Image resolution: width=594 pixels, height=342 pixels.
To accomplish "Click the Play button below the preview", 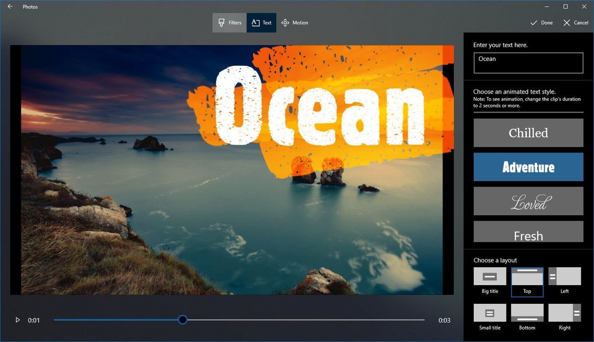I will click(x=18, y=320).
